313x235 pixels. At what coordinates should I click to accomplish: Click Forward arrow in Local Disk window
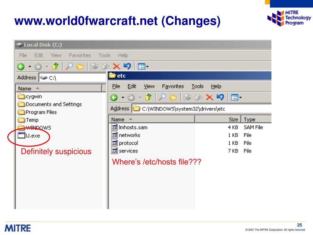tap(38, 66)
